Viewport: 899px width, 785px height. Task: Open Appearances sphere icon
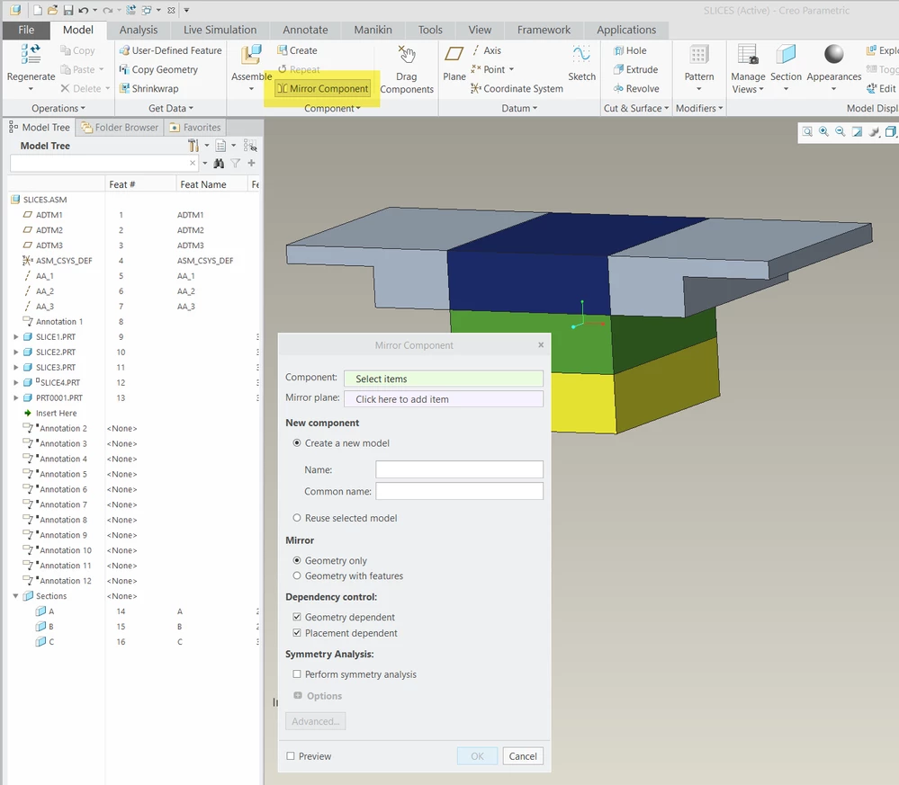pyautogui.click(x=833, y=55)
